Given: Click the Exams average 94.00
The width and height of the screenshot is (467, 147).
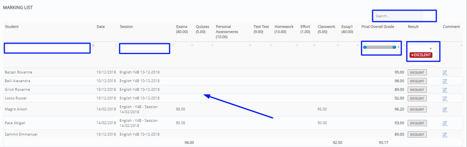Looking at the screenshot, I should coord(189,143).
